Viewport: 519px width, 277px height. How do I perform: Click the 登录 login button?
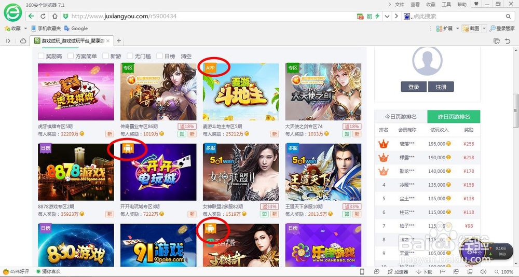point(414,87)
